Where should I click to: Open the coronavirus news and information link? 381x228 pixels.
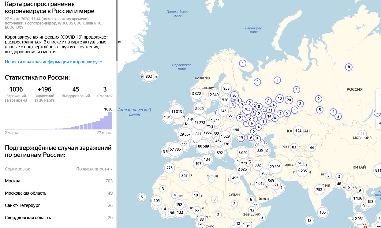54,62
